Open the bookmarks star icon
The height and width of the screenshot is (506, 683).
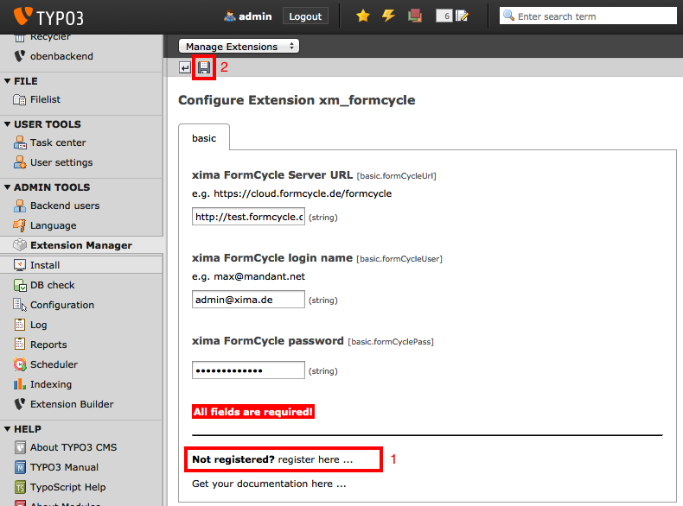pos(363,16)
